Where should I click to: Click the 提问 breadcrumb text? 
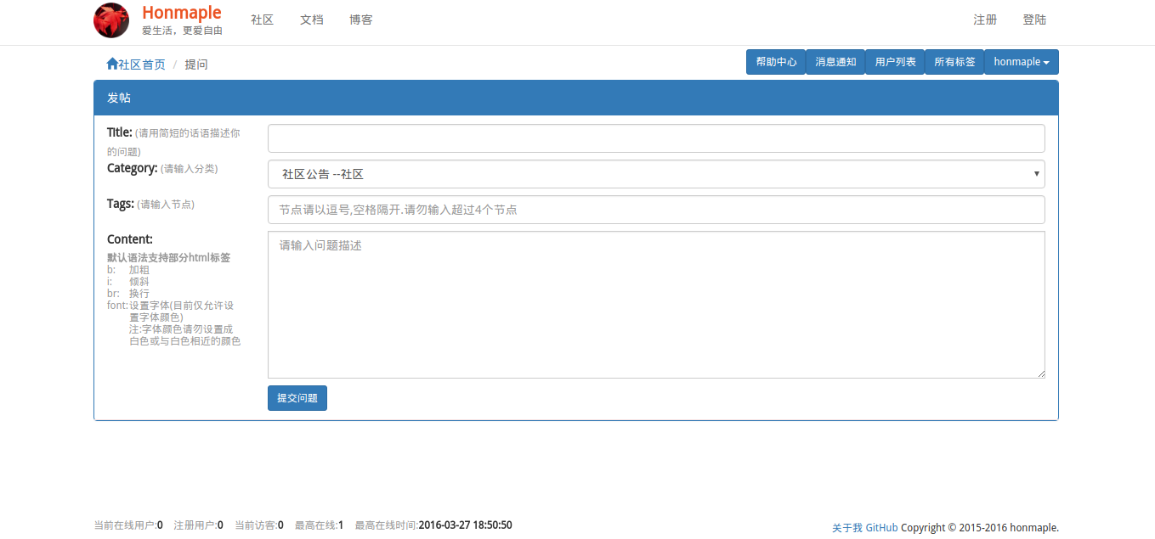196,65
